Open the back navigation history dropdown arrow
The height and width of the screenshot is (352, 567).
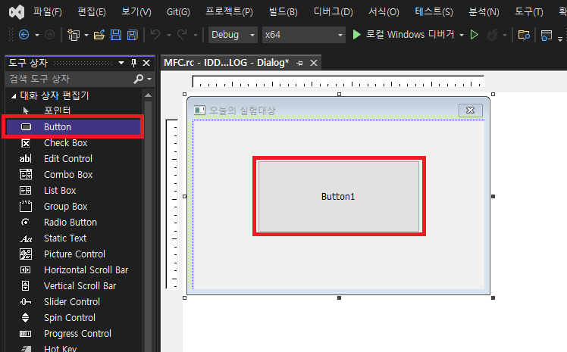[x=37, y=35]
